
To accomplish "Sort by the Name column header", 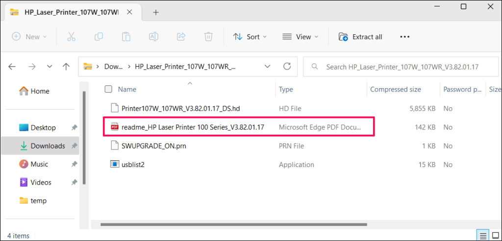I will pos(127,89).
